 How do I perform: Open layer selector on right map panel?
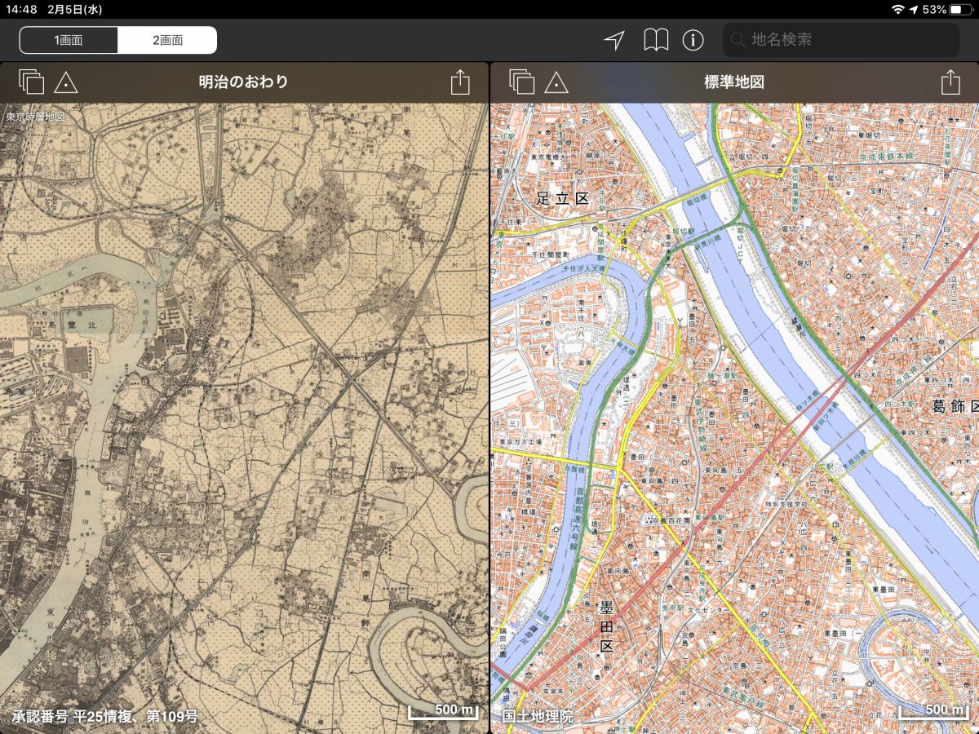point(521,82)
